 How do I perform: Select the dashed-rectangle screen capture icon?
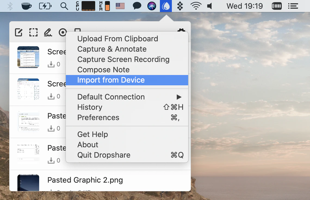[33, 32]
